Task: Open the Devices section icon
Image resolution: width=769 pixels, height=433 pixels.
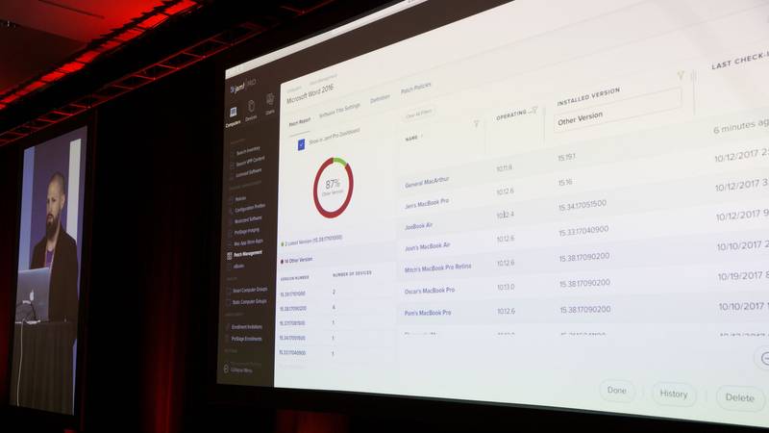Action: [251, 106]
